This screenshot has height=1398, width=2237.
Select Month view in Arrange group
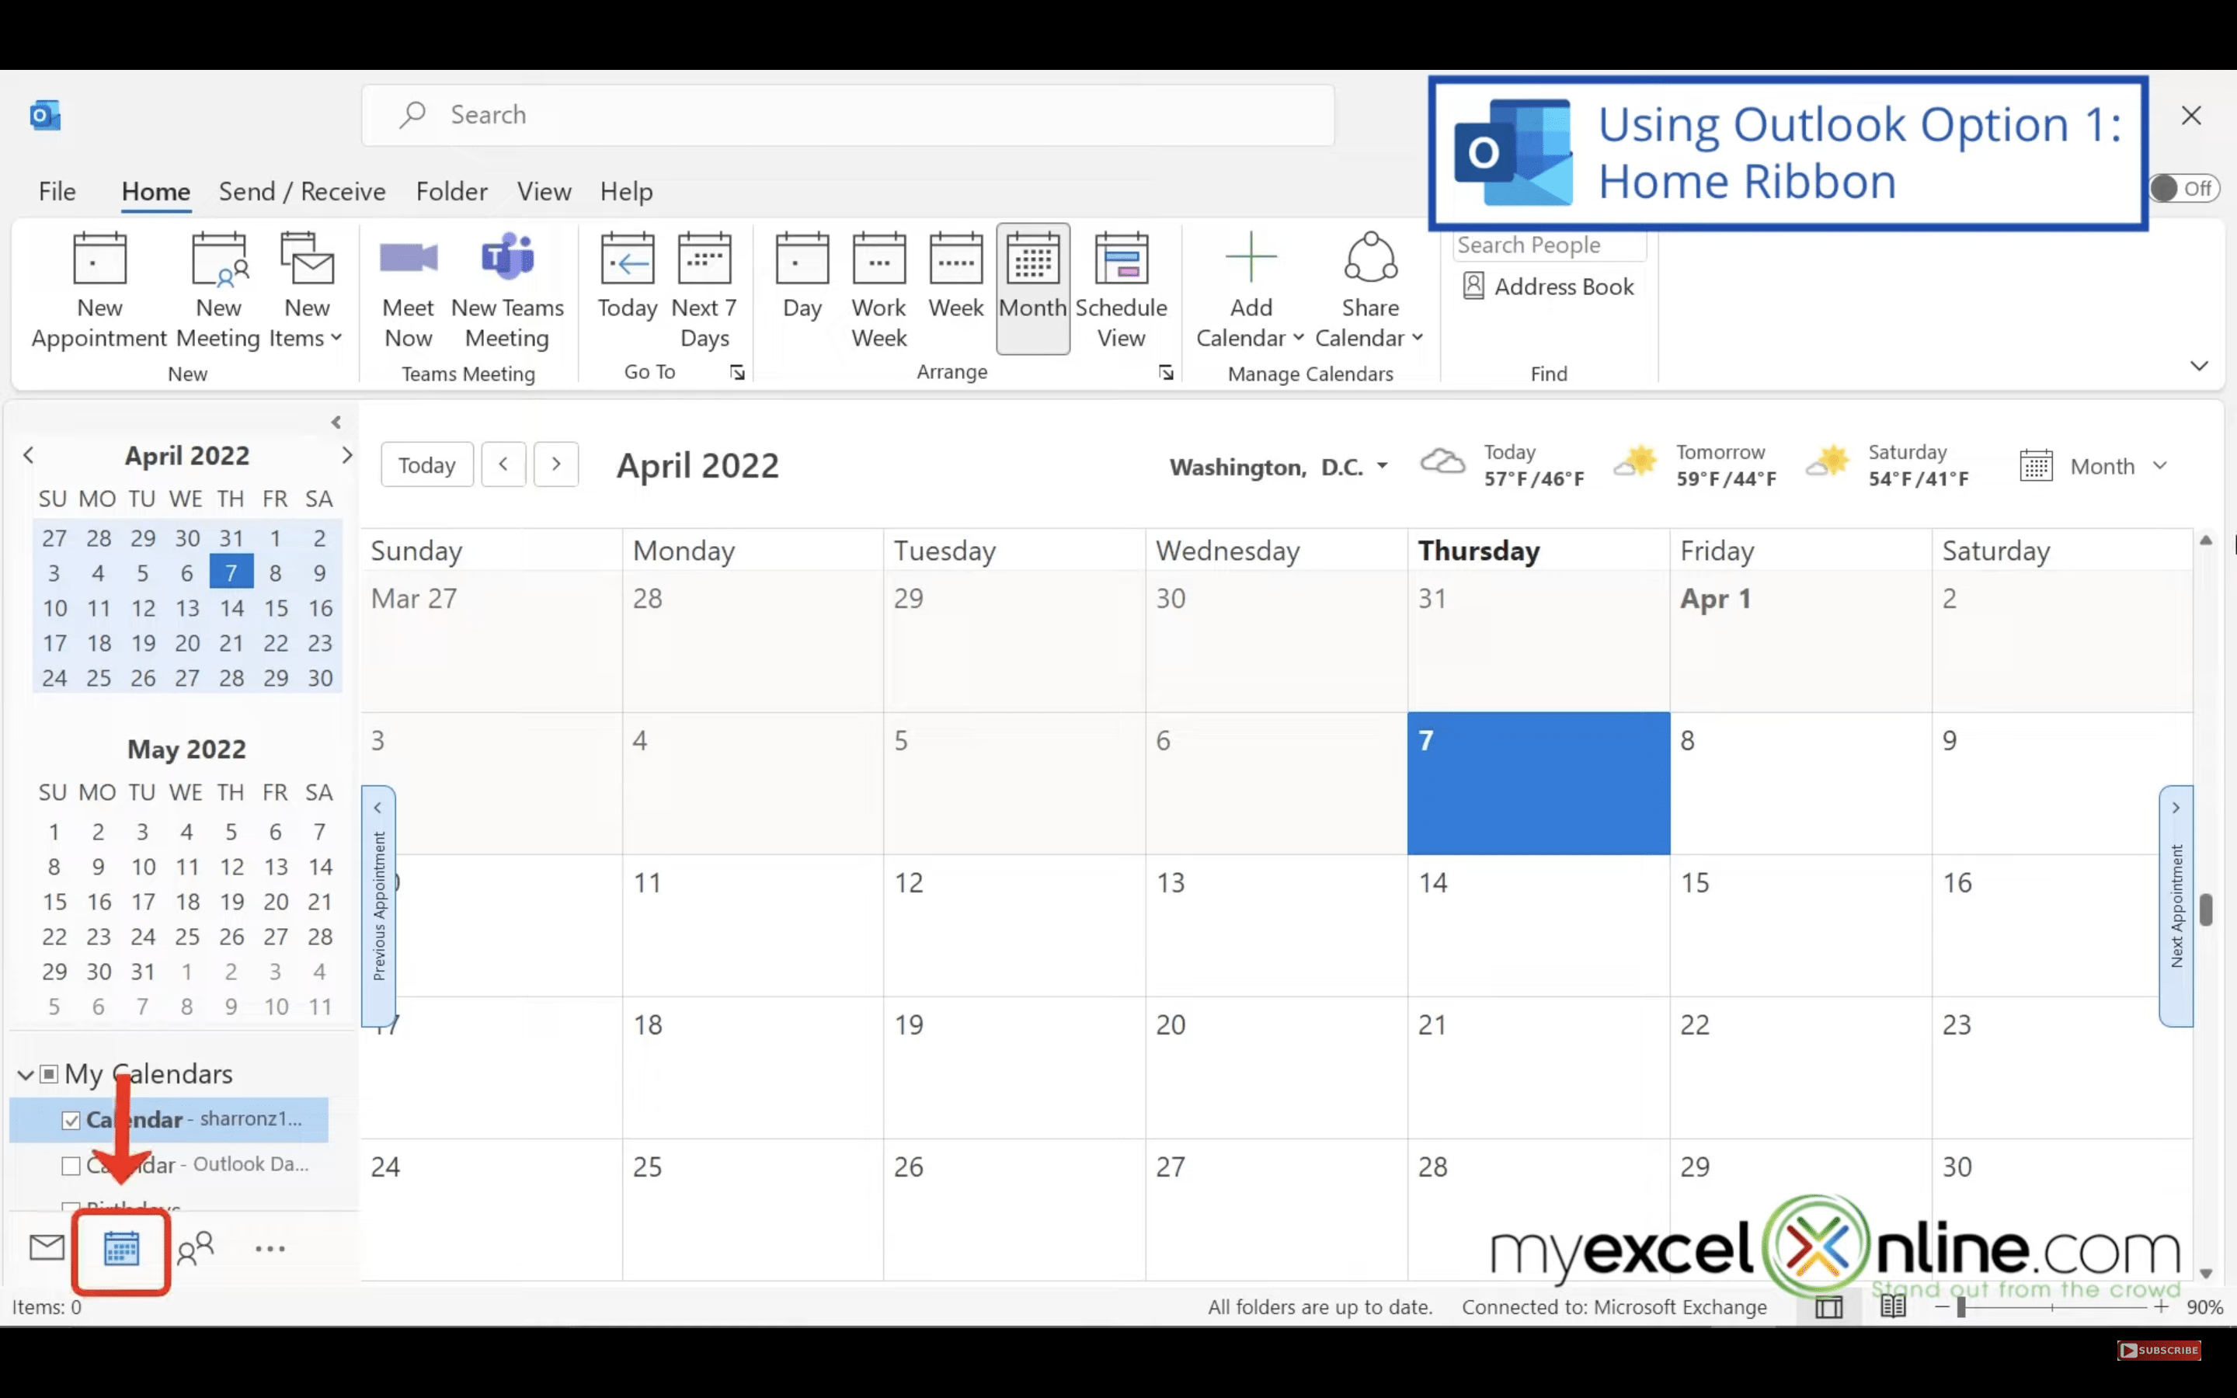click(1032, 287)
